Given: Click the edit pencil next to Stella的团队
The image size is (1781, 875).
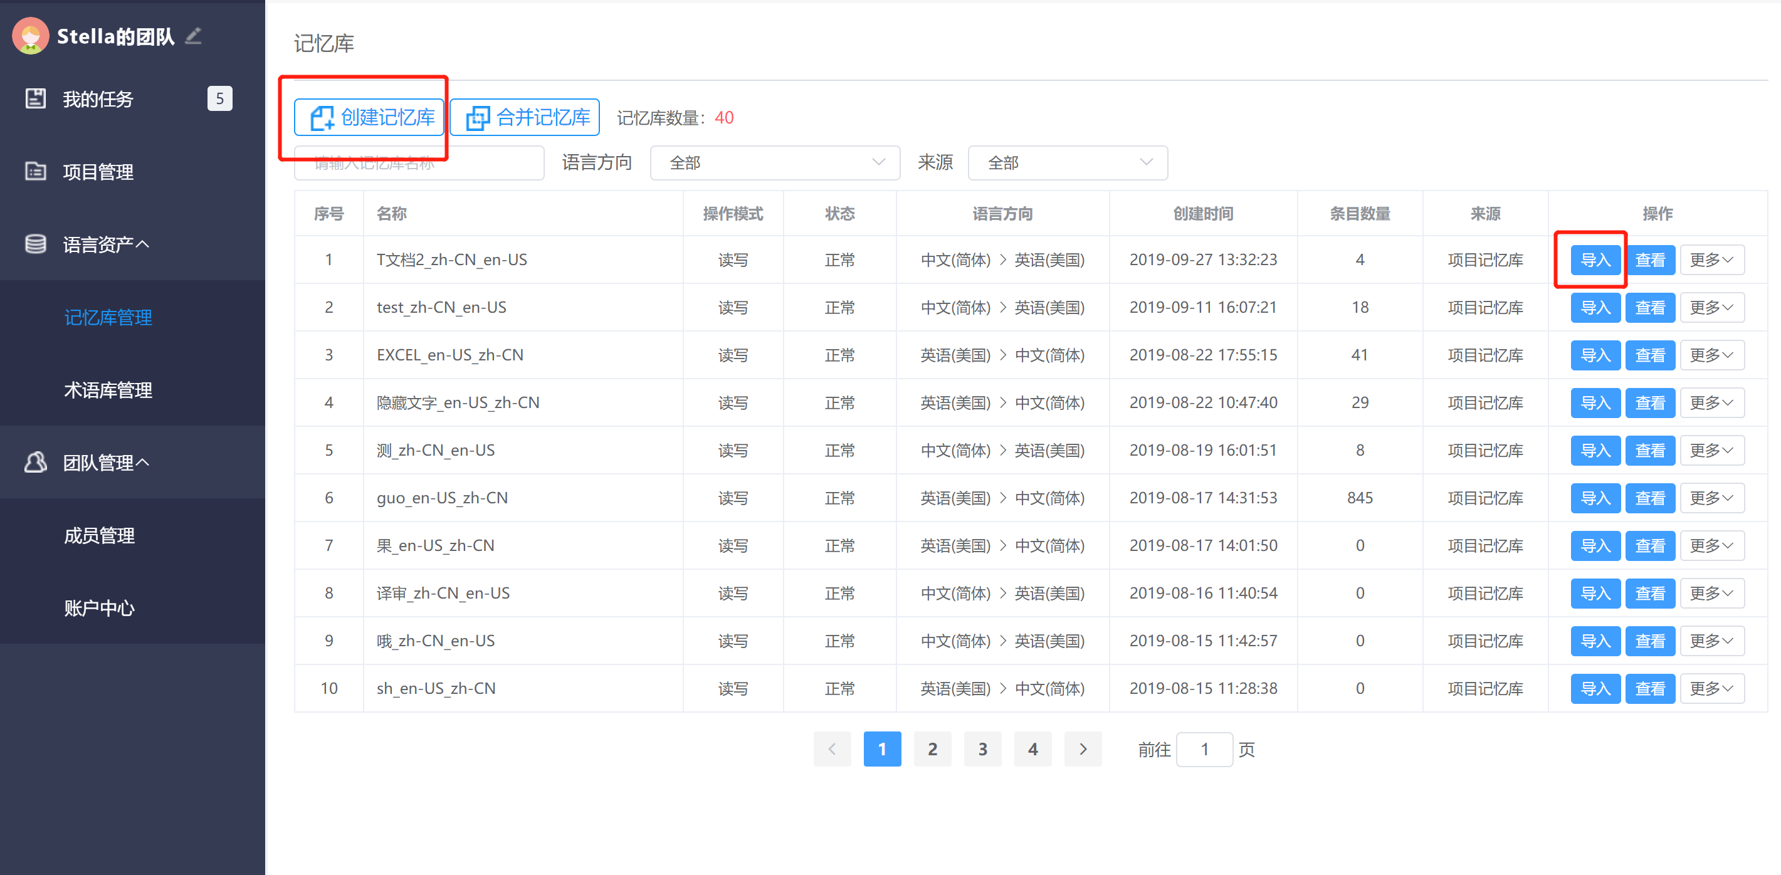Looking at the screenshot, I should (x=194, y=36).
